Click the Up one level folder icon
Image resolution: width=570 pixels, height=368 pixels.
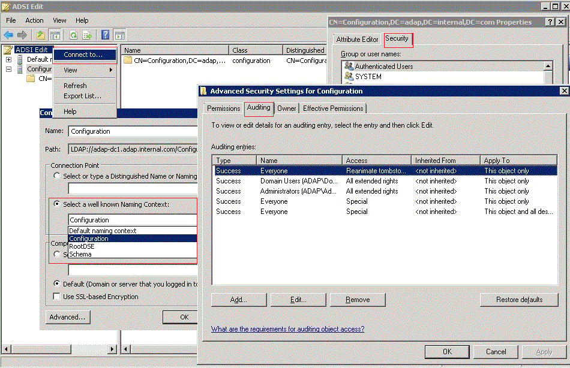(x=41, y=35)
